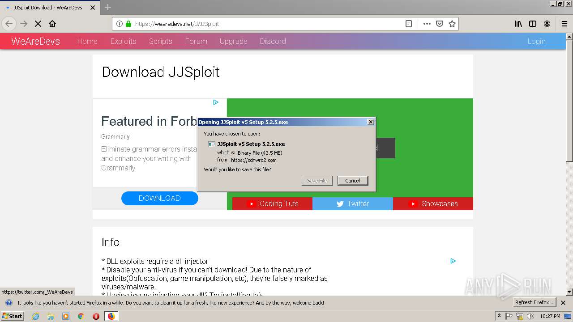This screenshot has height=322, width=573.
Task: Open page actions three-dot menu
Action: 427,24
